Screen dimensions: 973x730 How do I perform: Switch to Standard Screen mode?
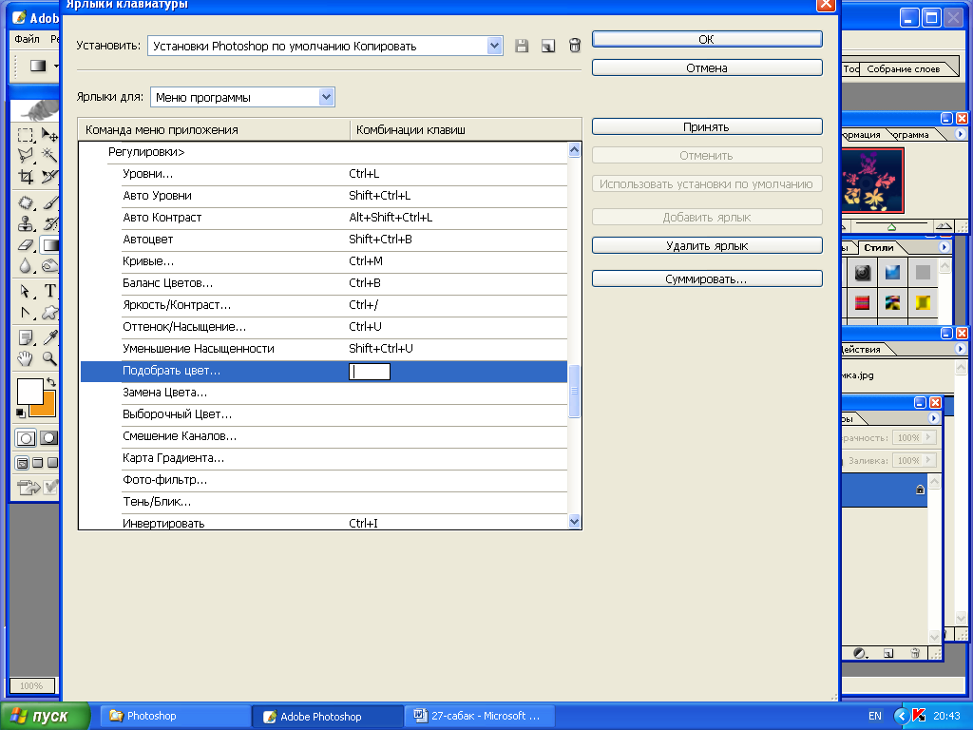click(23, 463)
